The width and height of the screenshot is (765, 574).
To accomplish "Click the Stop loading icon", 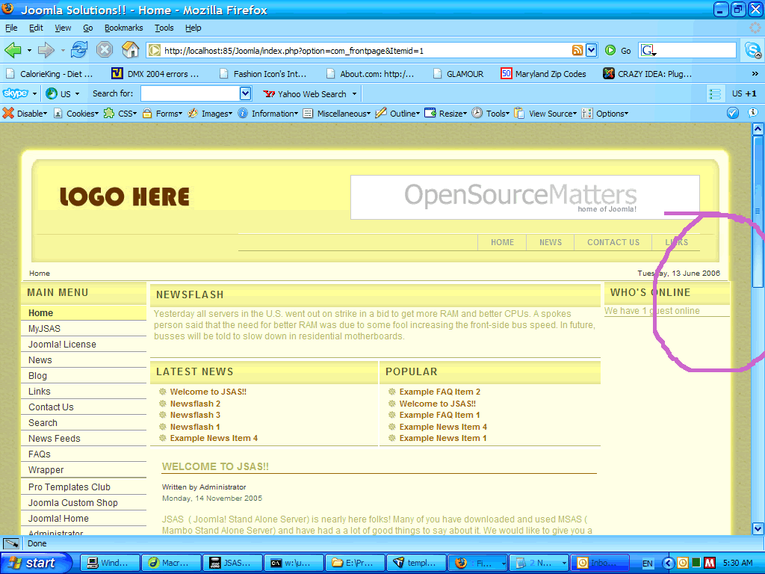I will (x=105, y=50).
